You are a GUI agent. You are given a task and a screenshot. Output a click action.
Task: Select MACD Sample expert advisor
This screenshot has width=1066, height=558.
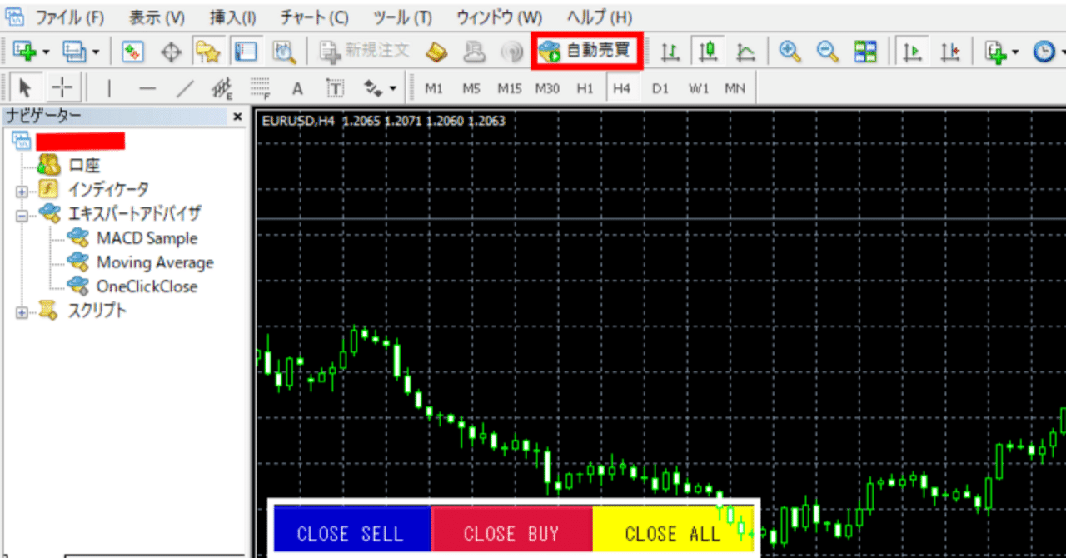[147, 238]
